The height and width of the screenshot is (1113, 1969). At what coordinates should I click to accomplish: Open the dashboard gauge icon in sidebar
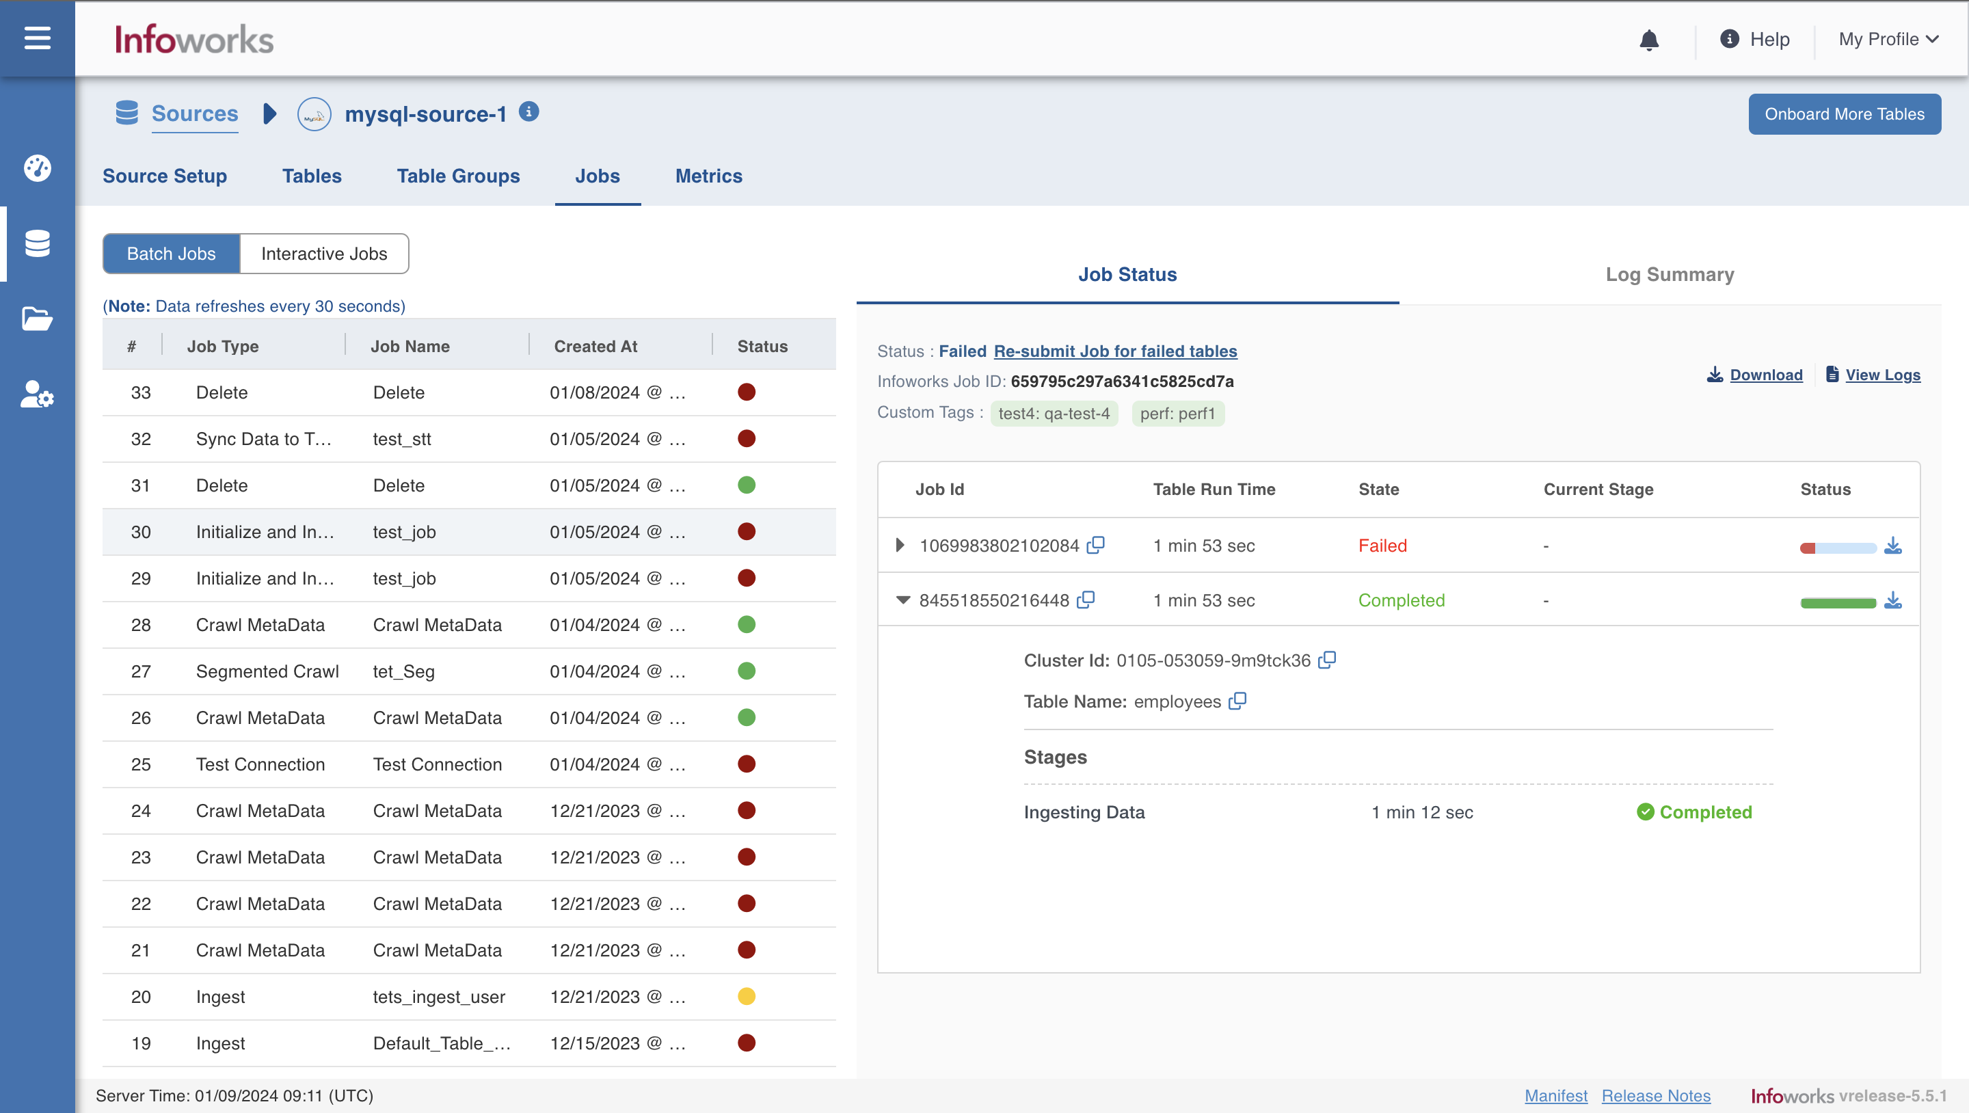tap(37, 167)
